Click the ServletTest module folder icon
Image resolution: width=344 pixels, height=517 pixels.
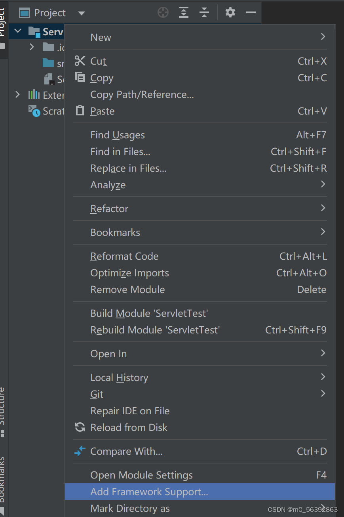point(34,32)
